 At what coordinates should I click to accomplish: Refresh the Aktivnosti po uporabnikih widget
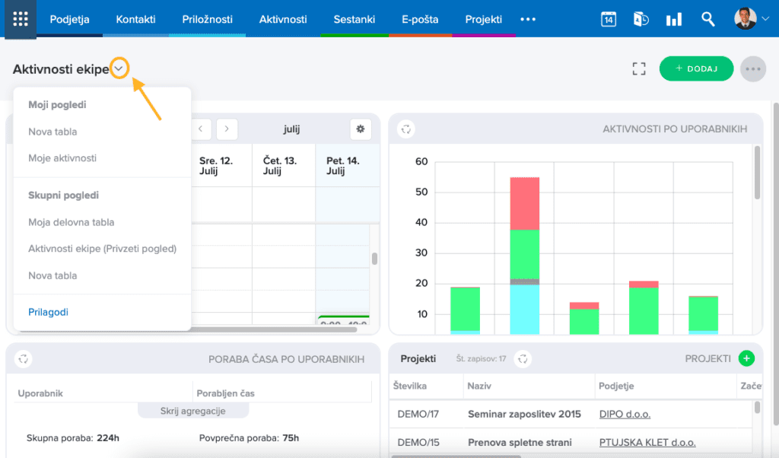(406, 129)
